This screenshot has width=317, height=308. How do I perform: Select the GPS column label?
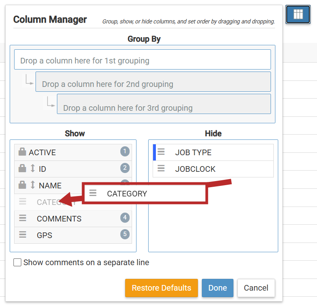44,236
